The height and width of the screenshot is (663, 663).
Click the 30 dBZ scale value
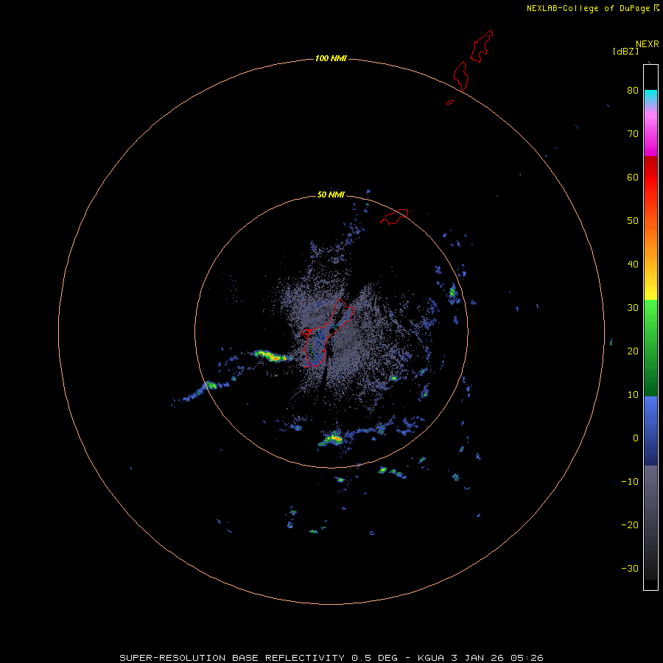tap(633, 307)
